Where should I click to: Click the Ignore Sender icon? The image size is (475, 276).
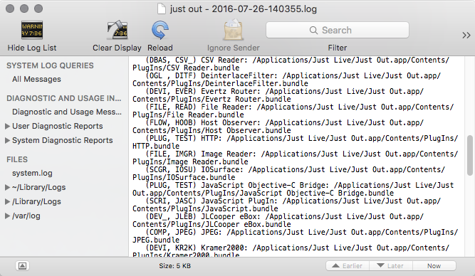pyautogui.click(x=234, y=30)
